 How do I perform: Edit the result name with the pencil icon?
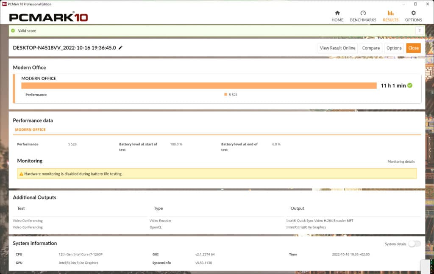[x=120, y=47]
